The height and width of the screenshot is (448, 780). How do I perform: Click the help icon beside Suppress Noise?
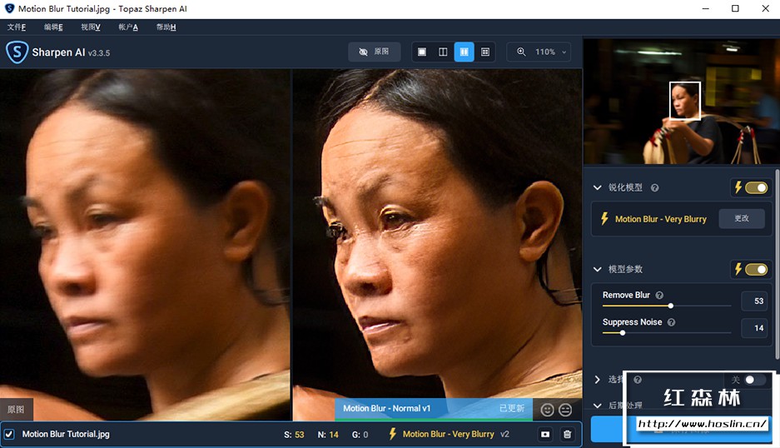click(x=671, y=322)
